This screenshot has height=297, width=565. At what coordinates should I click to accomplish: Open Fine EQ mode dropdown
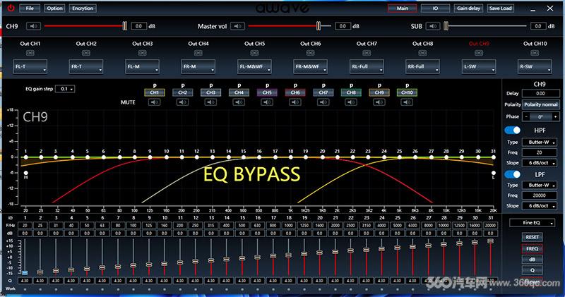532,223
